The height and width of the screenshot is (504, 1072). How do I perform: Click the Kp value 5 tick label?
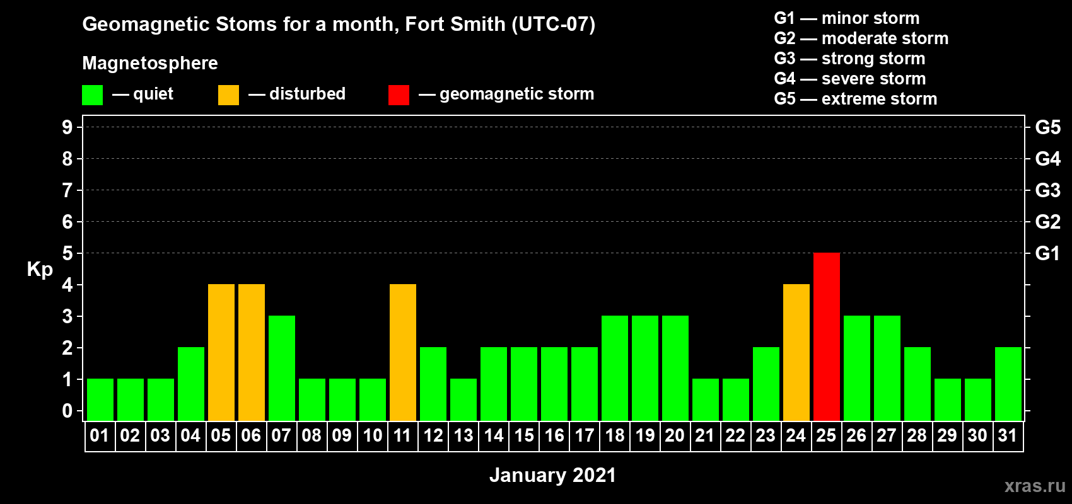pos(67,253)
